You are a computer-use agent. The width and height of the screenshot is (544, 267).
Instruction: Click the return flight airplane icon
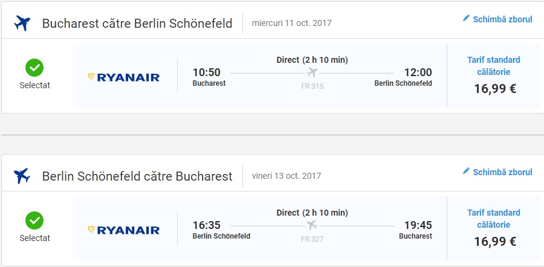tap(22, 176)
